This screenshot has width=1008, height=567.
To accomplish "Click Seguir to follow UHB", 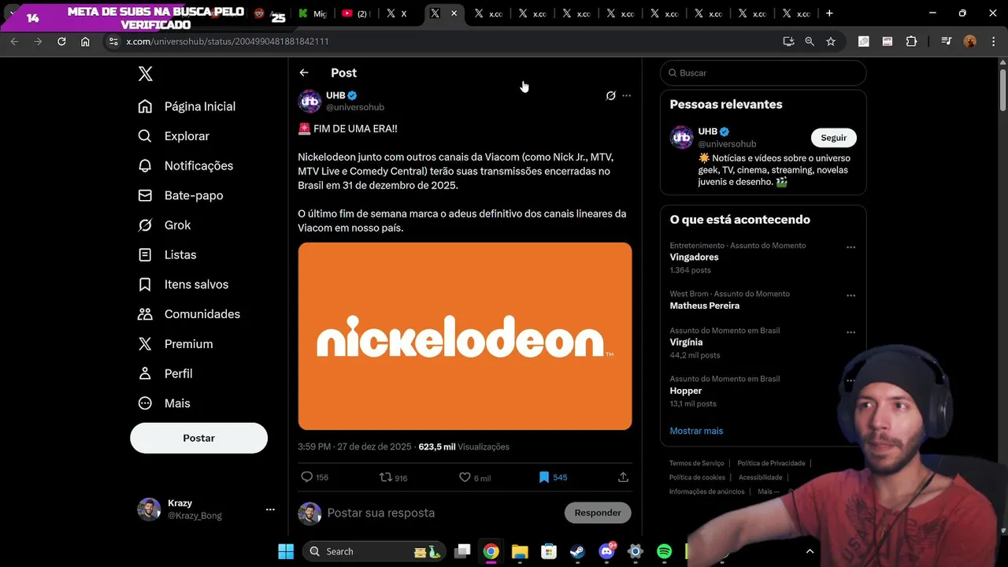I will (833, 137).
